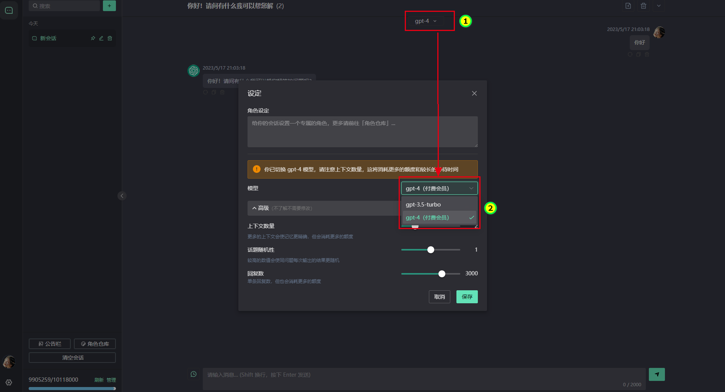The image size is (725, 392).
Task: Open the 角色仓库 role library
Action: click(95, 344)
